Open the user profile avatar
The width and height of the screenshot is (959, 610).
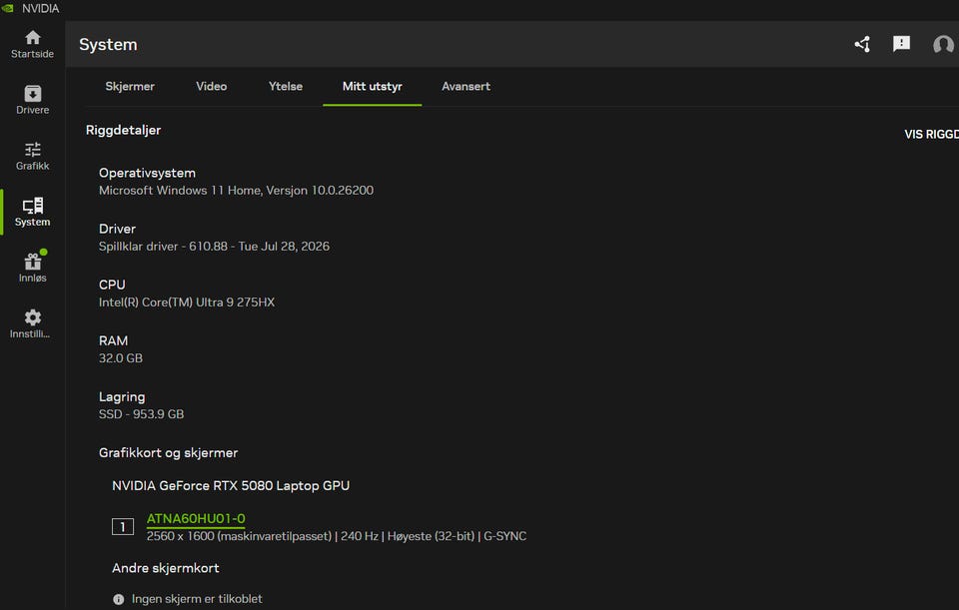coord(943,44)
